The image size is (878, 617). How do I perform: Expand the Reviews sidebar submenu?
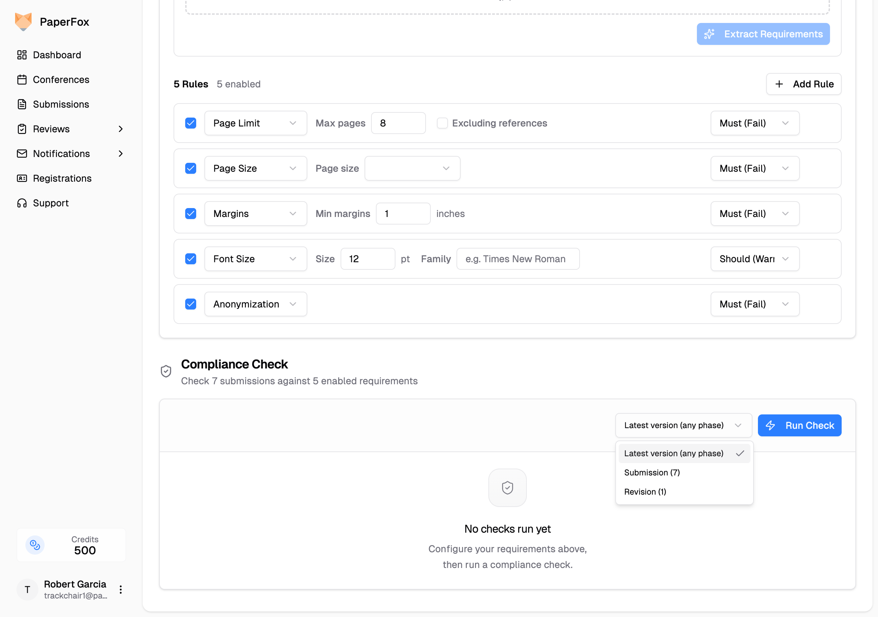[120, 129]
